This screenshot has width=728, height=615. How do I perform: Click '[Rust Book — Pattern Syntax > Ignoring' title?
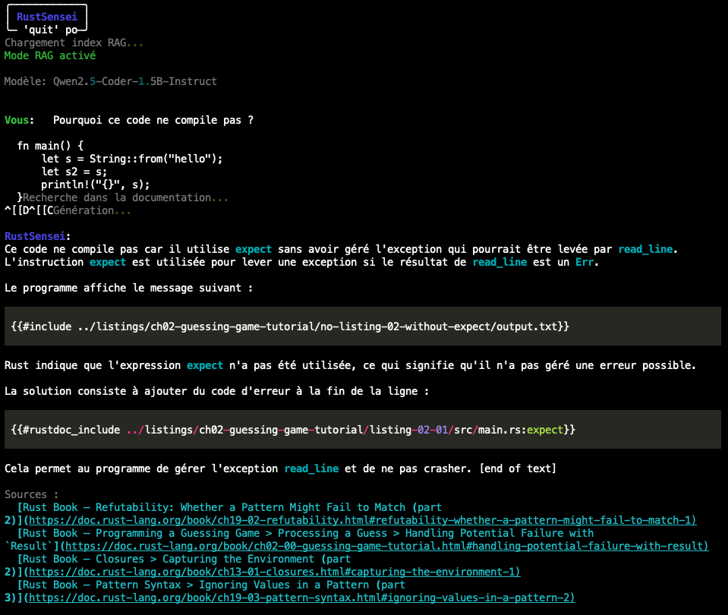(x=211, y=585)
